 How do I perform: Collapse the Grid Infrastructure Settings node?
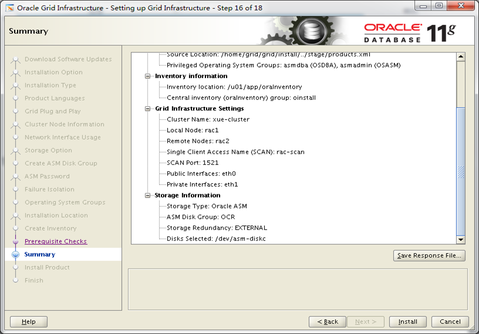(x=147, y=109)
